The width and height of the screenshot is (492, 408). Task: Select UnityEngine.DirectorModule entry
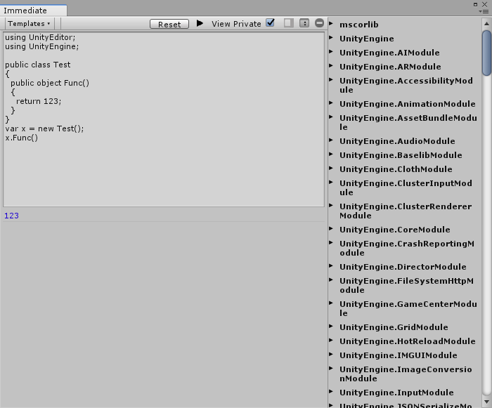(x=403, y=267)
